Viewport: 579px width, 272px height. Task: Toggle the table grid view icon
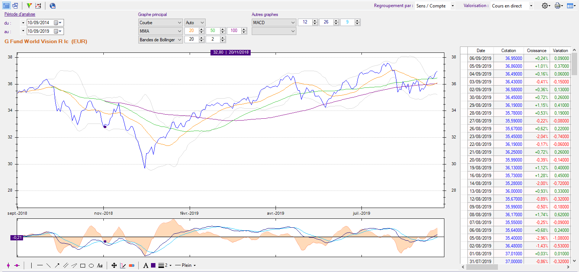click(6, 6)
